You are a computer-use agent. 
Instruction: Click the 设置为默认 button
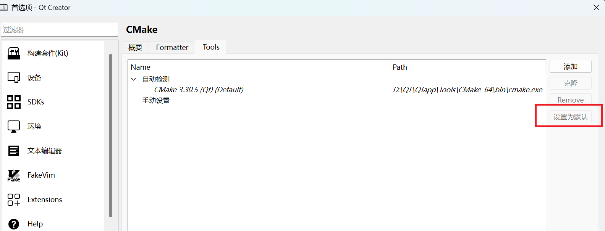571,117
